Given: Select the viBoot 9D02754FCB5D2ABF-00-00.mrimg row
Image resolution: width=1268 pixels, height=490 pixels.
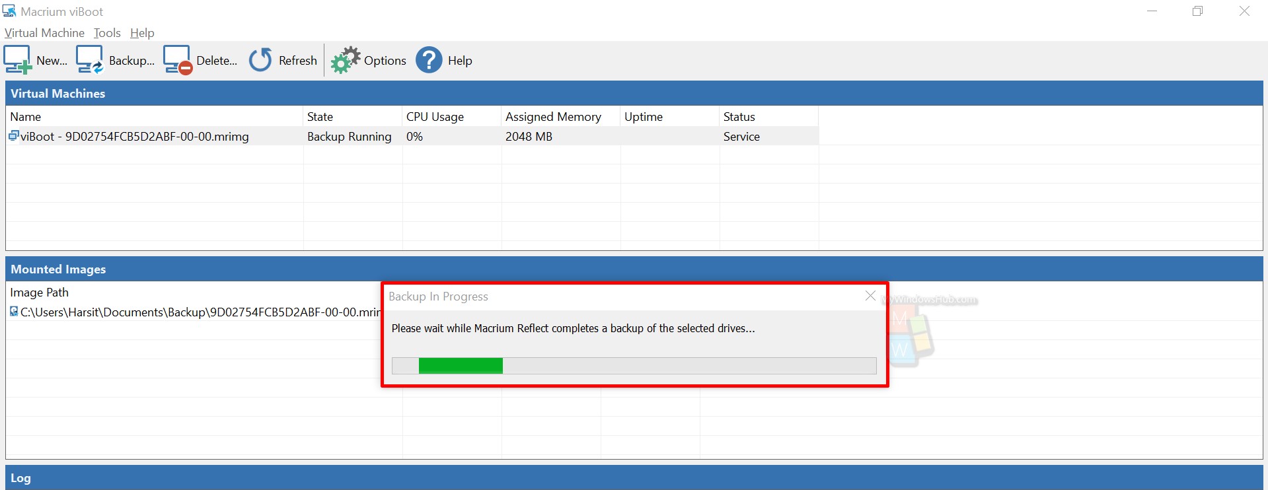Looking at the screenshot, I should (412, 136).
